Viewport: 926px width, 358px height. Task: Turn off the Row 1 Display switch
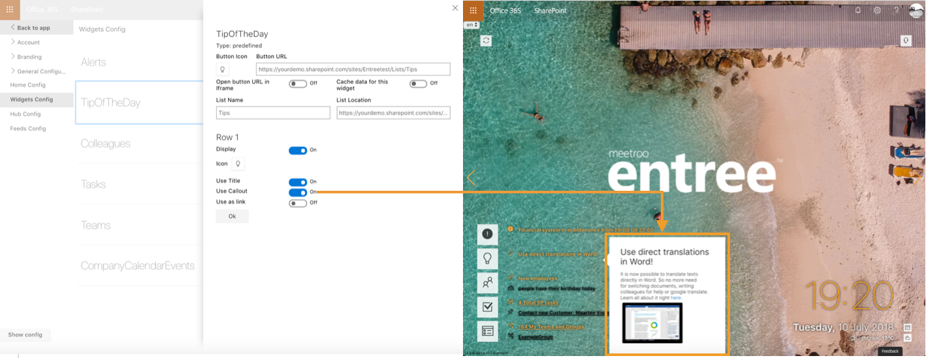click(298, 150)
